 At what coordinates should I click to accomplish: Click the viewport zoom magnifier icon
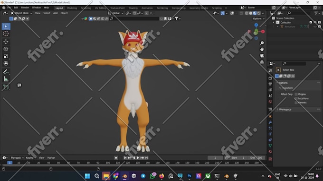pos(262,43)
